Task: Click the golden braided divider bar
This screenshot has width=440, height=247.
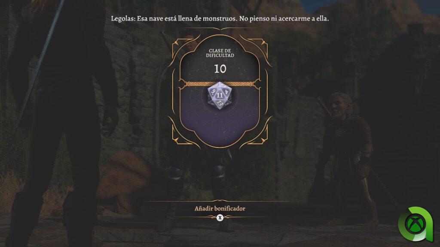Action: coord(220,84)
